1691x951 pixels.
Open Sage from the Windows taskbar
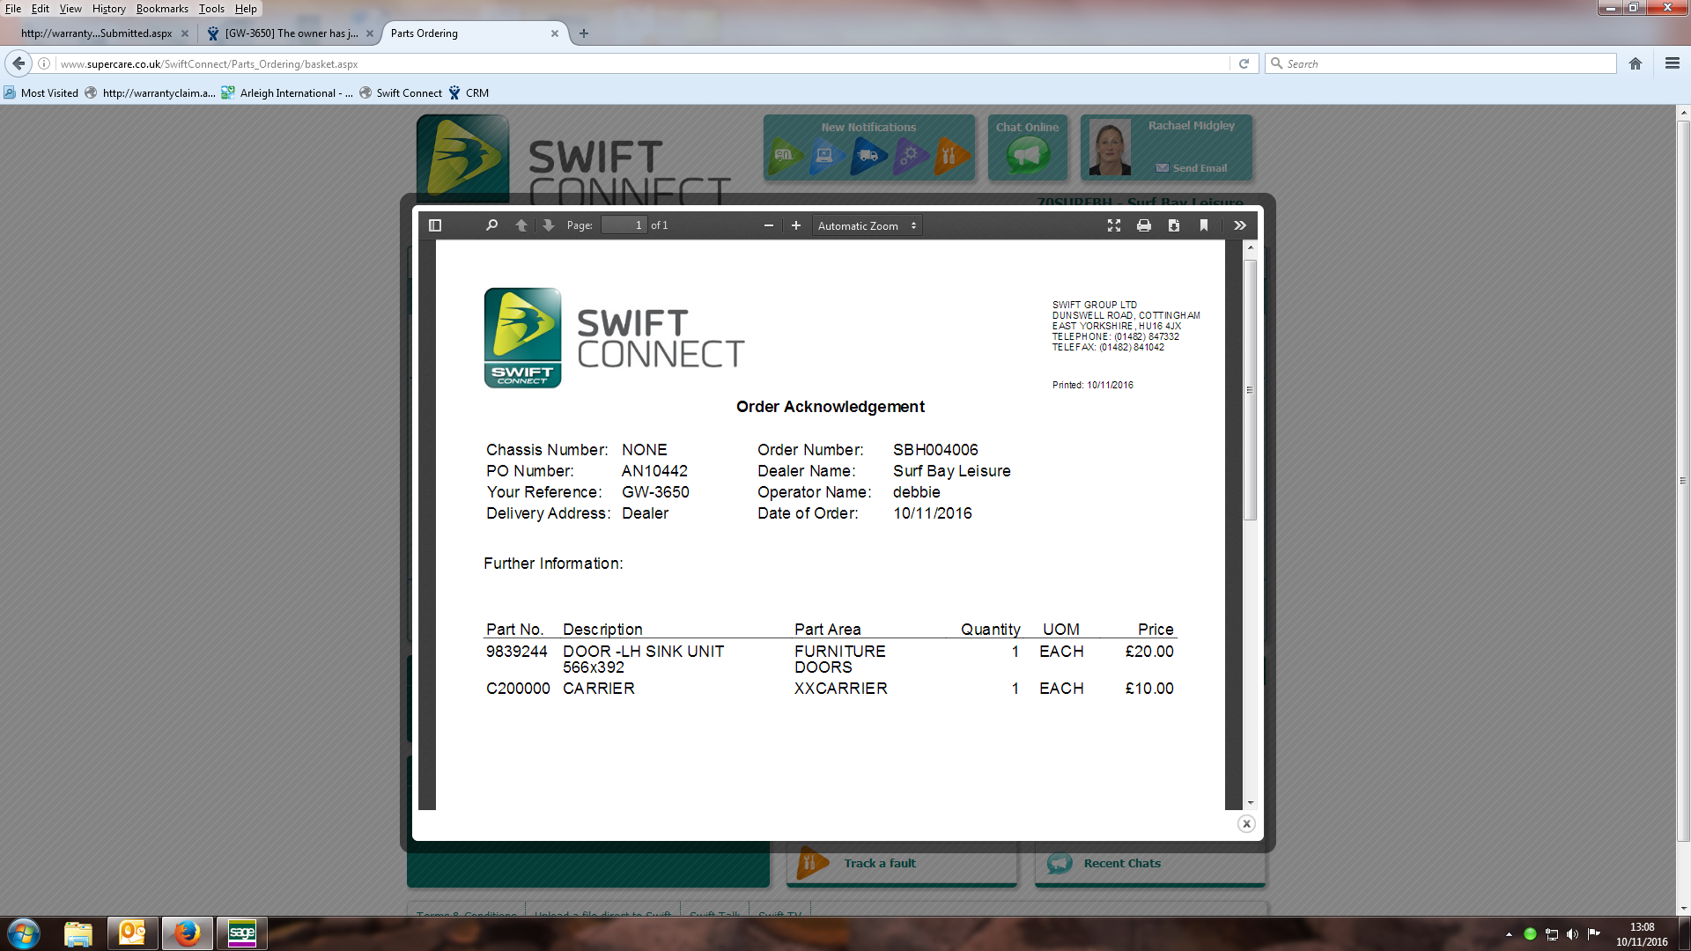(241, 933)
